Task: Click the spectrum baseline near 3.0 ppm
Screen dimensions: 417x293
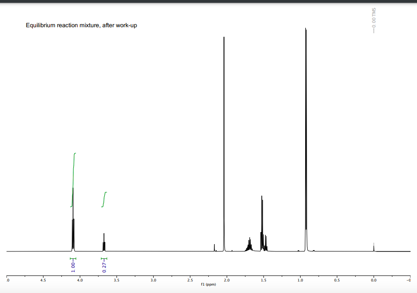Action: pos(153,251)
